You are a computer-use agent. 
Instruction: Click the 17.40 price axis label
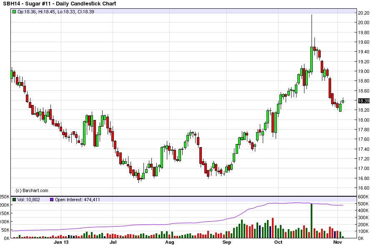pos(364,149)
